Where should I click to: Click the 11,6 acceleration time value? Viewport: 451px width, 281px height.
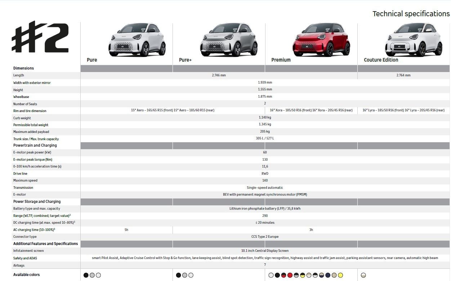(265, 166)
